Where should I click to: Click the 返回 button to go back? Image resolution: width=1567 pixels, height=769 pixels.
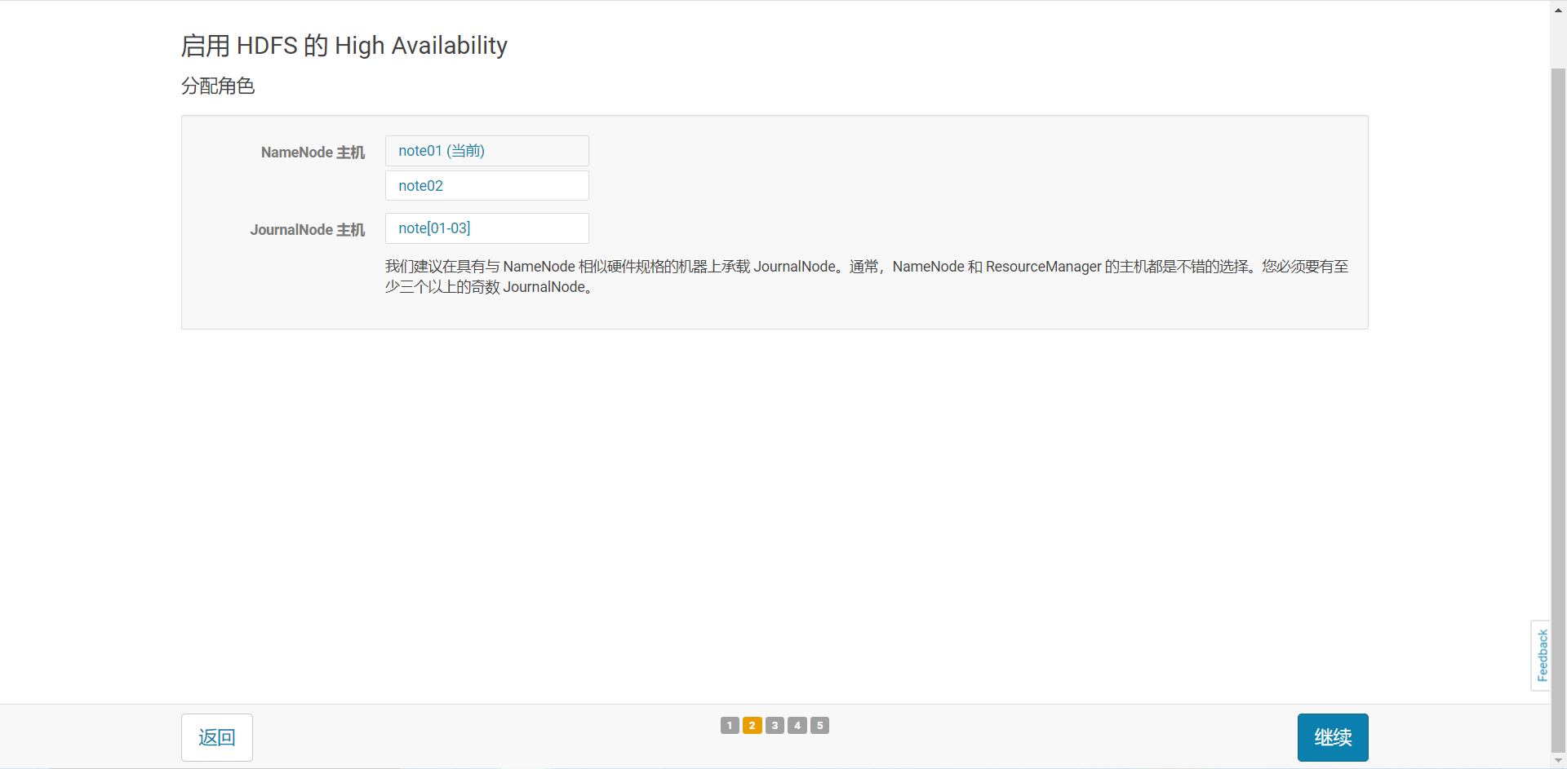[x=216, y=737]
